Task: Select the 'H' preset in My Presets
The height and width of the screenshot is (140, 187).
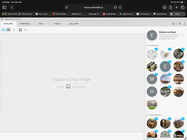Action: [152, 92]
